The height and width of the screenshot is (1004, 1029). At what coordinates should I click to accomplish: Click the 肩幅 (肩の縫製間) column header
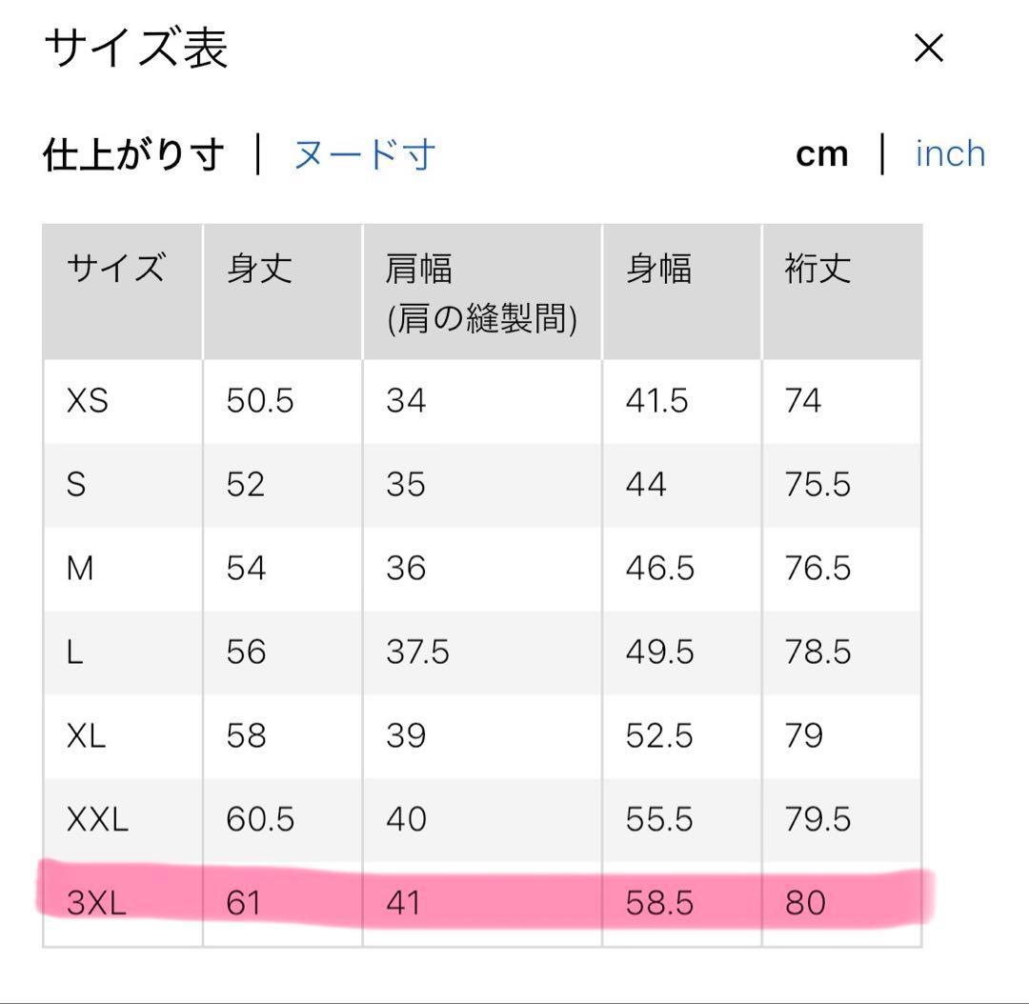coord(481,293)
